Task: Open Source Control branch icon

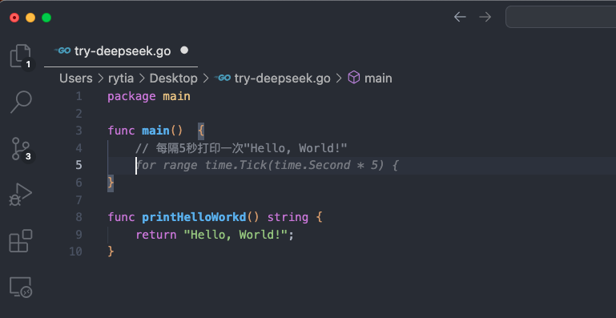Action: coord(21,148)
